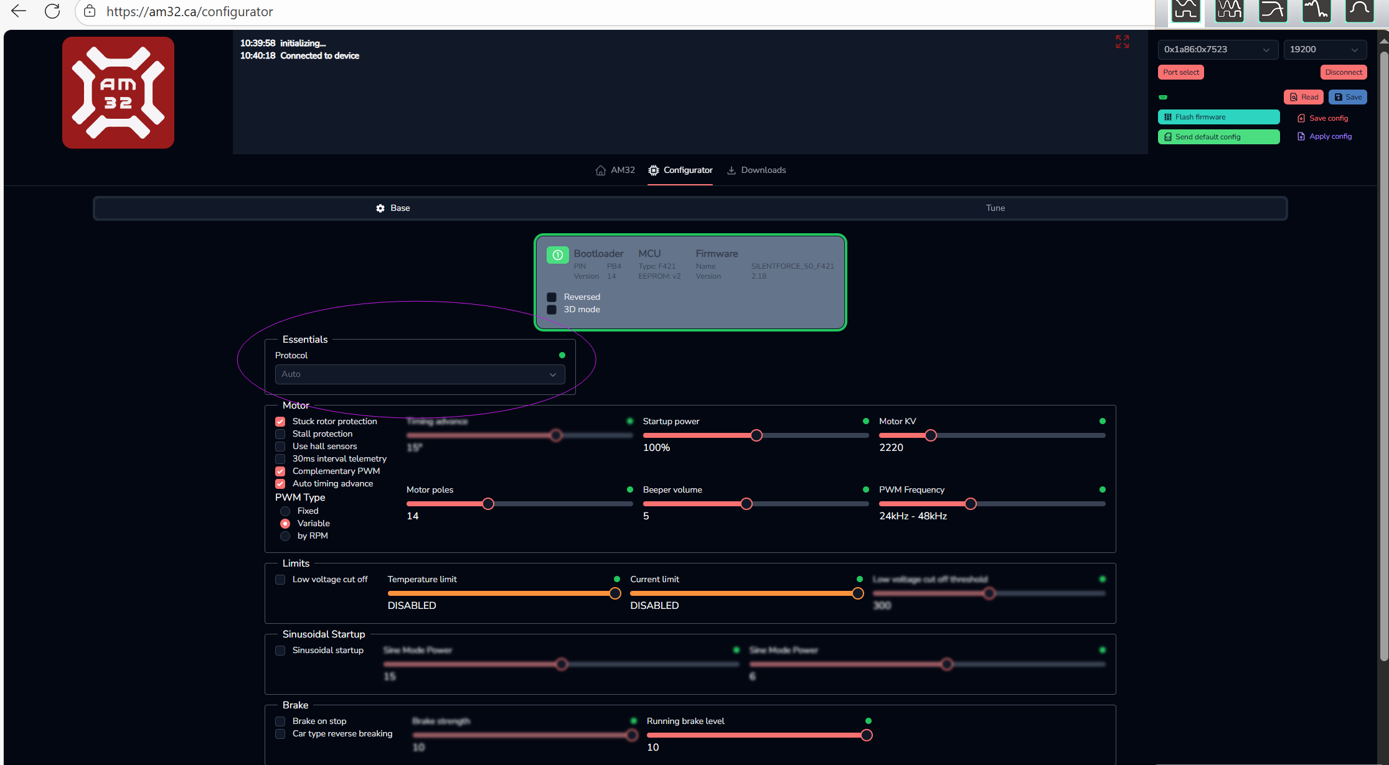Click the info icon in Bootloader card

(557, 255)
